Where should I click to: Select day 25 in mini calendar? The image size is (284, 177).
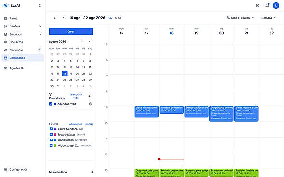(x=64, y=80)
